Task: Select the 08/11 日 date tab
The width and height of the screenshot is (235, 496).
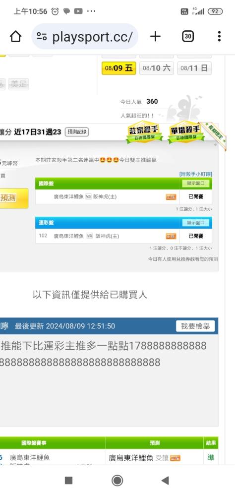Action: [194, 68]
